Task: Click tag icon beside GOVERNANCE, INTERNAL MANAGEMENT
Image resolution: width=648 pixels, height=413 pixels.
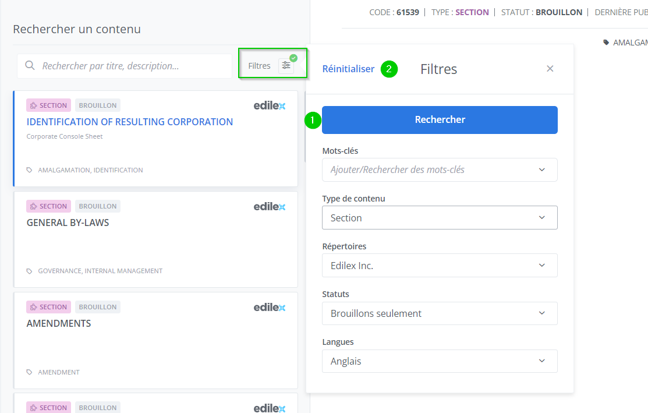Action: [x=30, y=271]
